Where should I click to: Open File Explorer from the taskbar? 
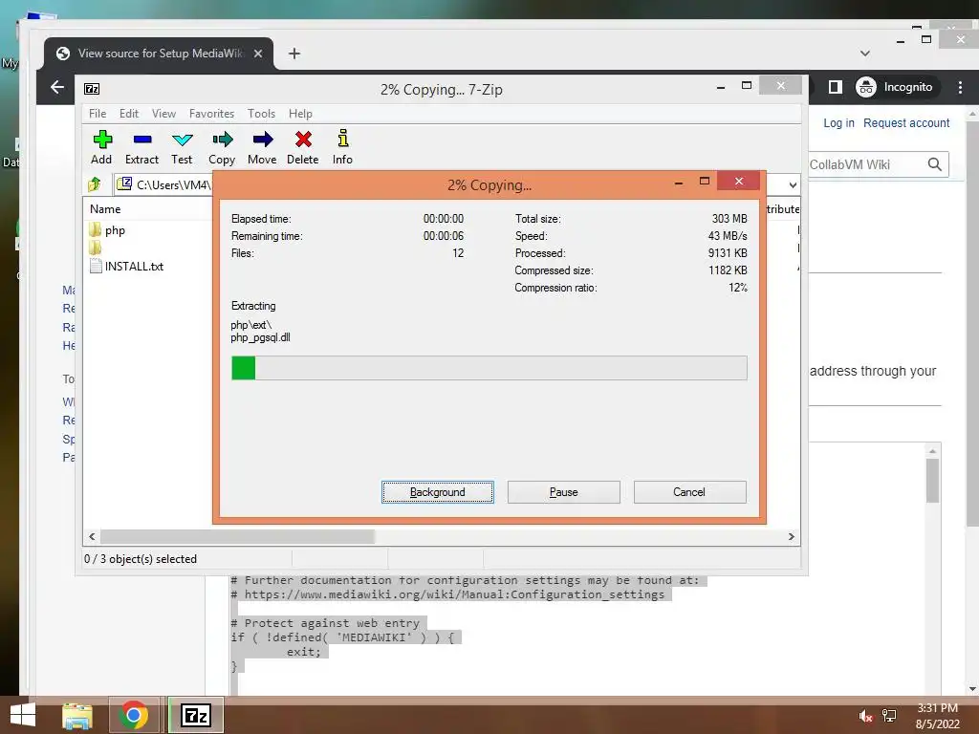click(x=77, y=716)
